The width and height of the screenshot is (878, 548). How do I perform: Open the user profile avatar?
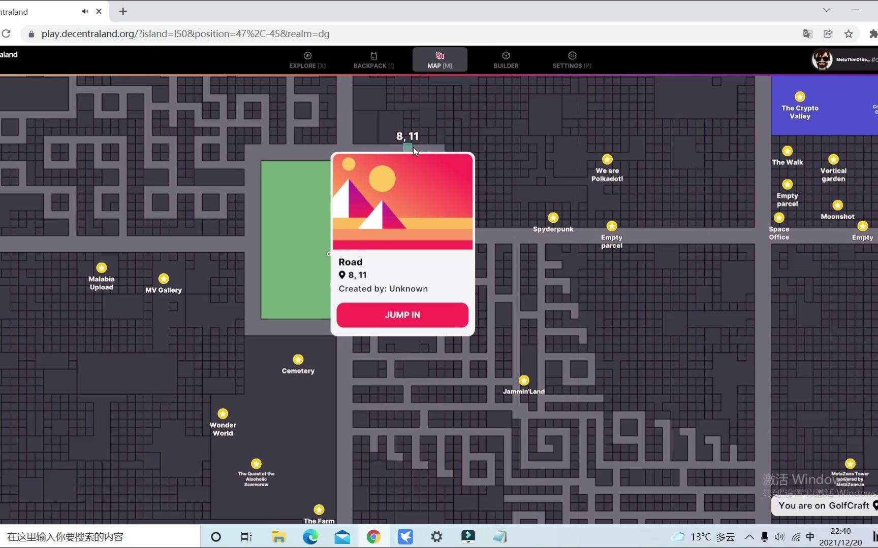point(822,59)
